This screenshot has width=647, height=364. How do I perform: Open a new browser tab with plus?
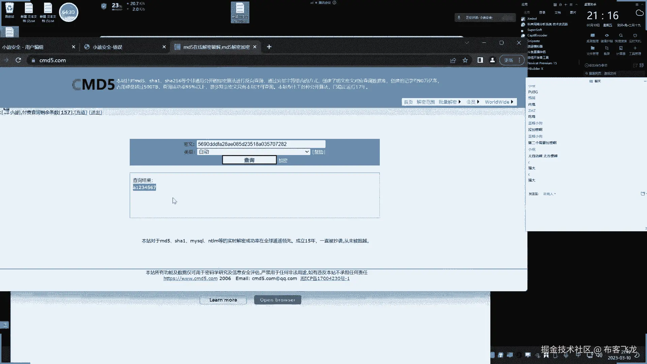click(269, 47)
